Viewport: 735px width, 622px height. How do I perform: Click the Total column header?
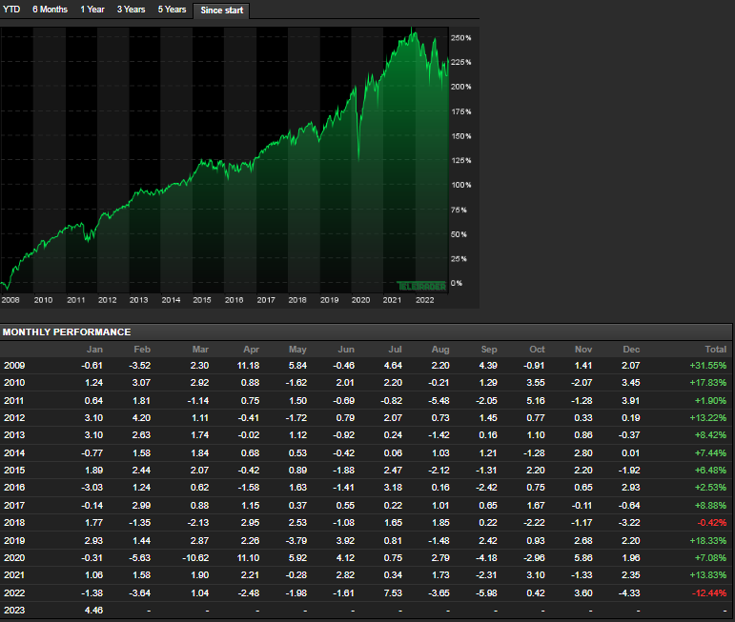(713, 350)
